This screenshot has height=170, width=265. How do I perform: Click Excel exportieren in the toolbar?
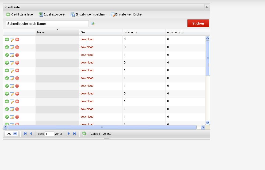(x=52, y=14)
